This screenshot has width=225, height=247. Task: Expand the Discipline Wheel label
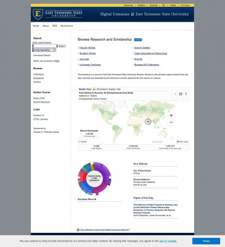coord(87,199)
